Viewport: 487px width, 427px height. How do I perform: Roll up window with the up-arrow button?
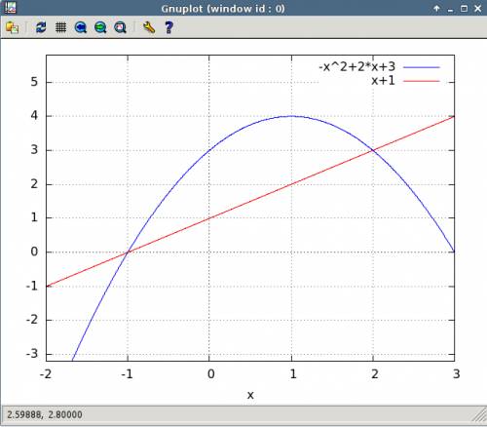[436, 9]
